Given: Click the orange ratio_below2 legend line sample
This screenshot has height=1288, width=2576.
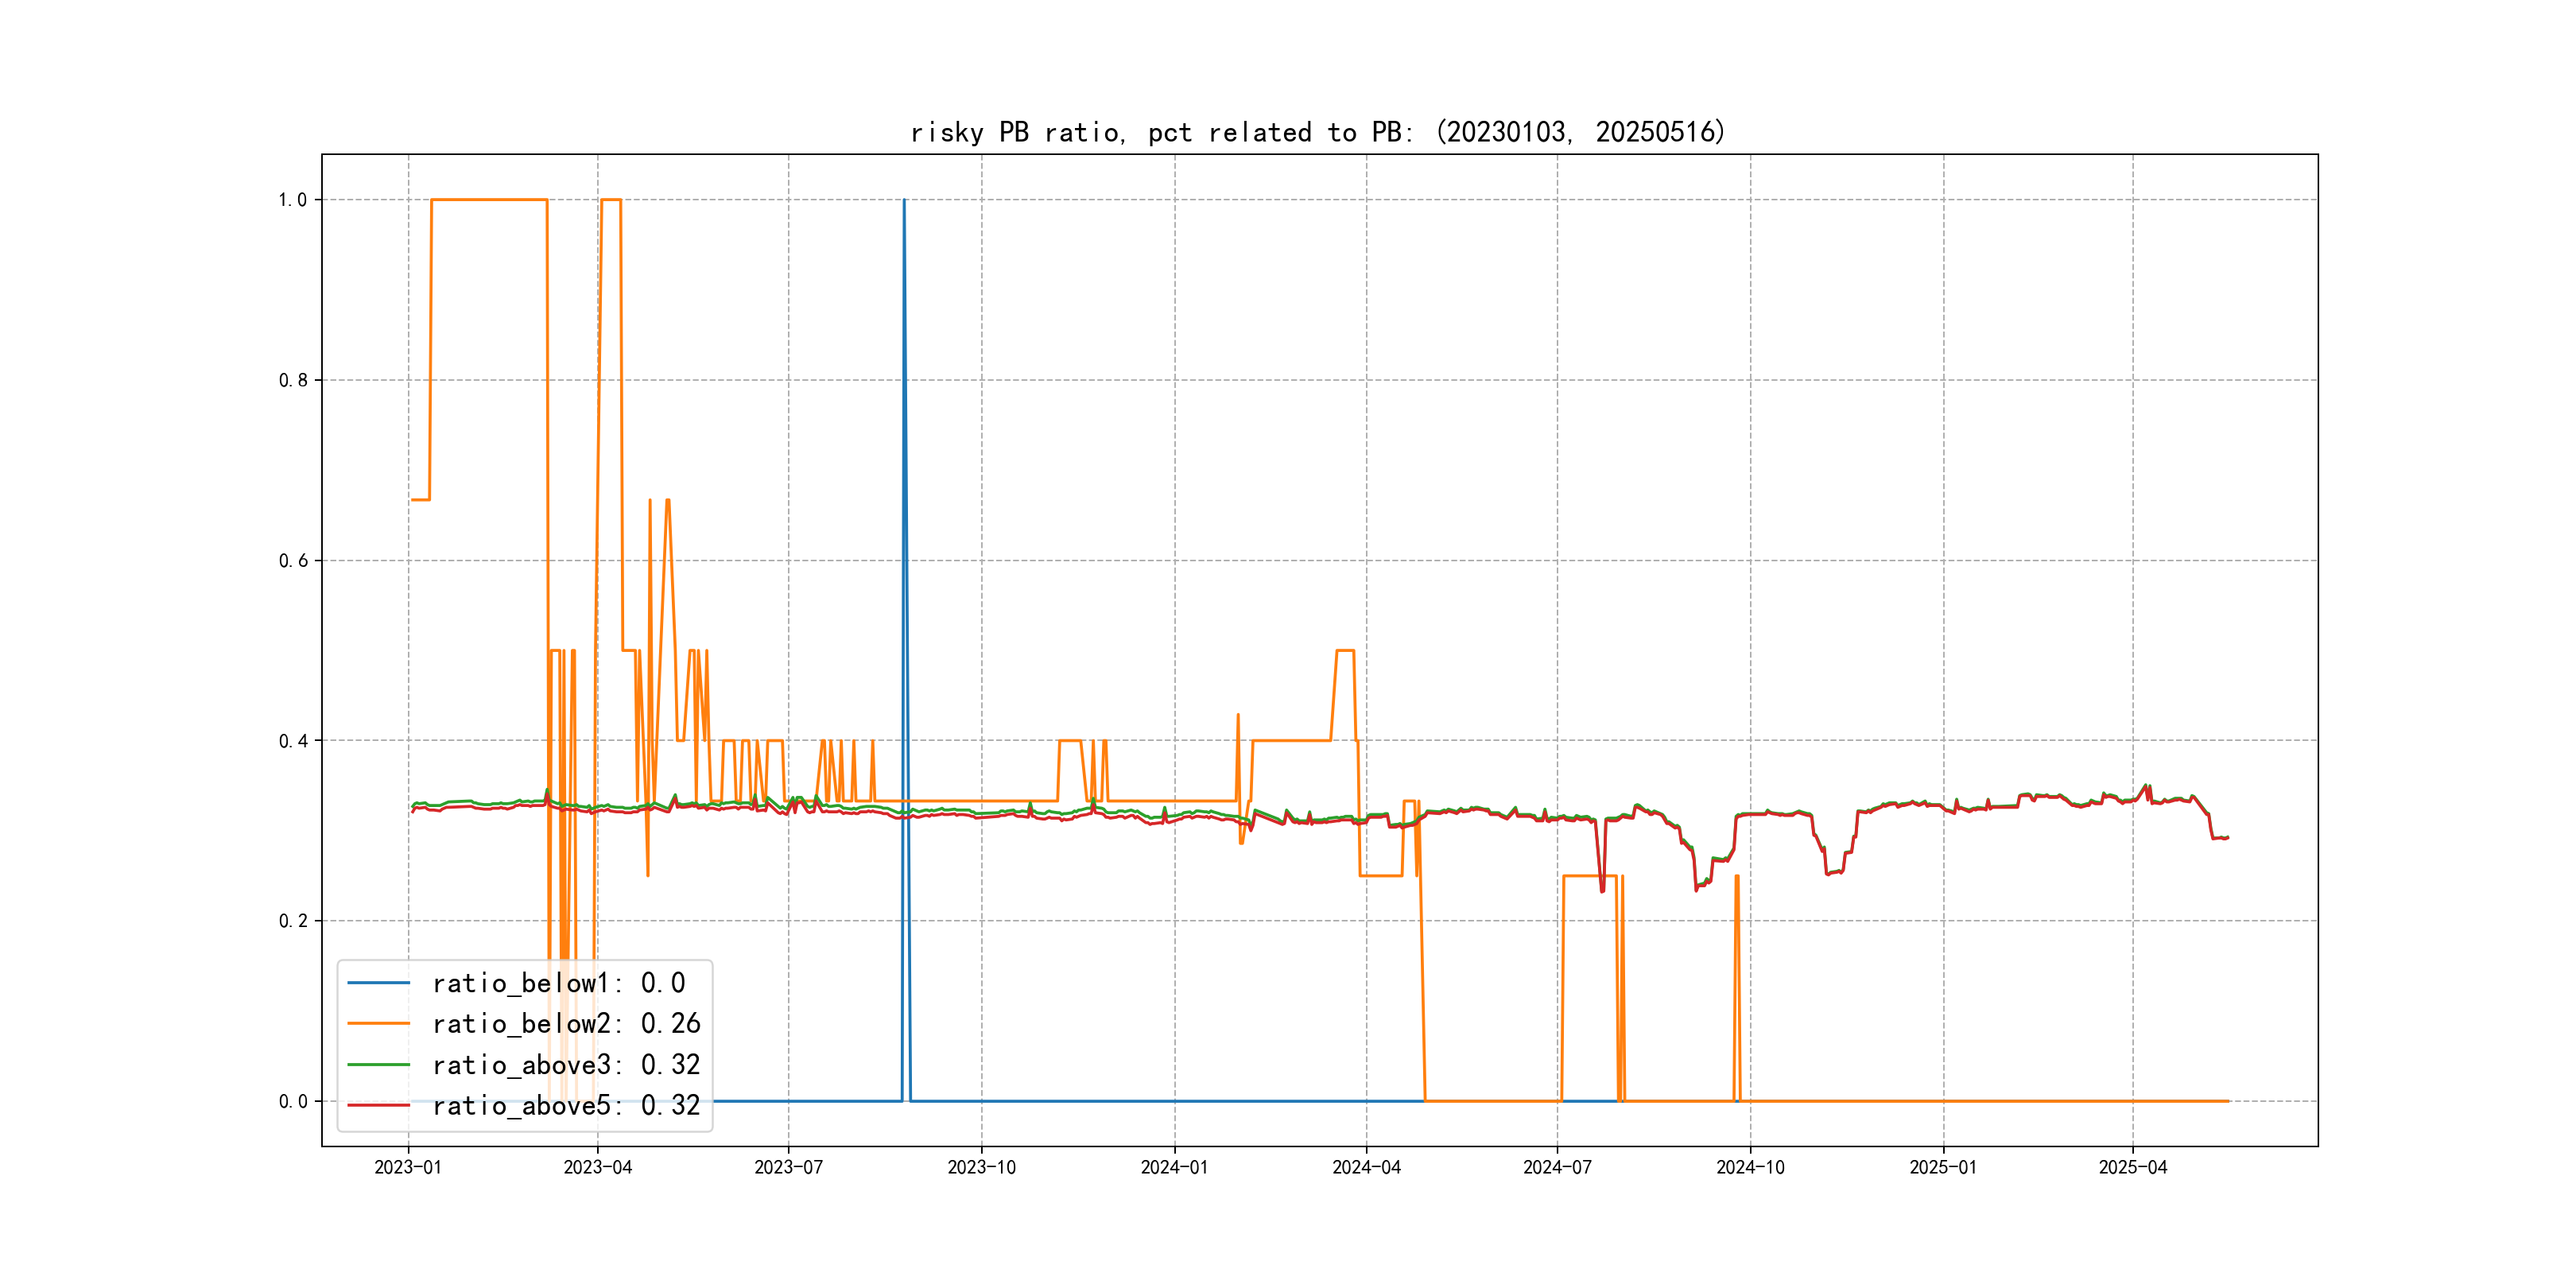Looking at the screenshot, I should click(378, 1024).
